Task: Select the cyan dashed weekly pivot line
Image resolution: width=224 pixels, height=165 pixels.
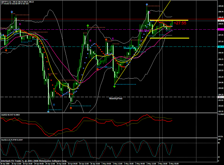Action: [109, 47]
